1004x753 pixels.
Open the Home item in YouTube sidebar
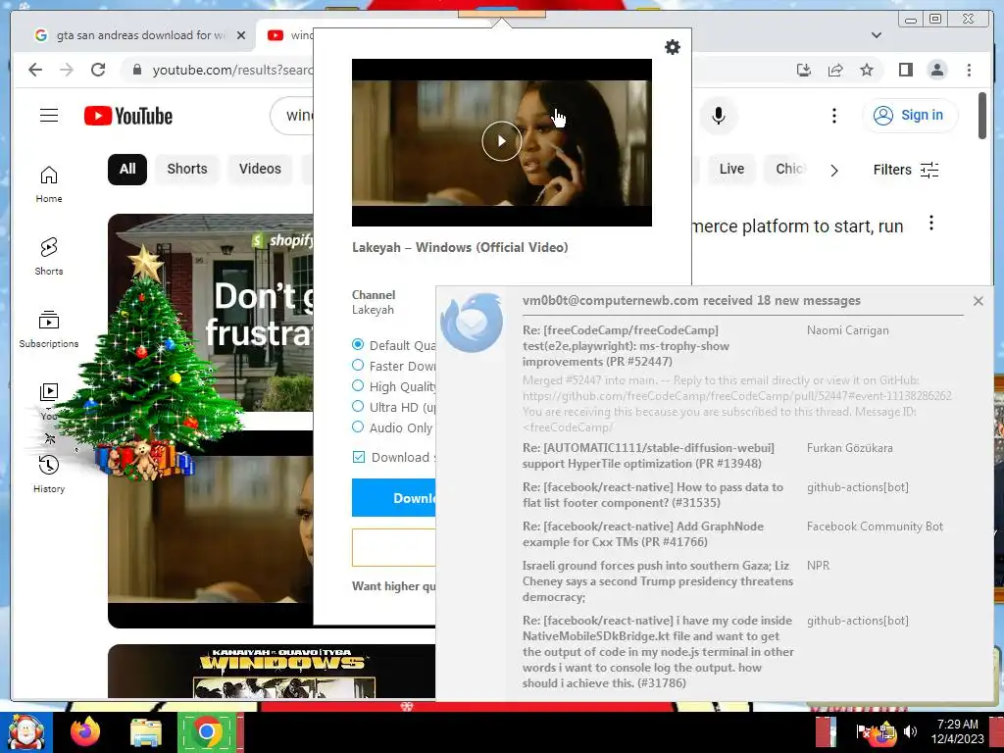(x=49, y=185)
